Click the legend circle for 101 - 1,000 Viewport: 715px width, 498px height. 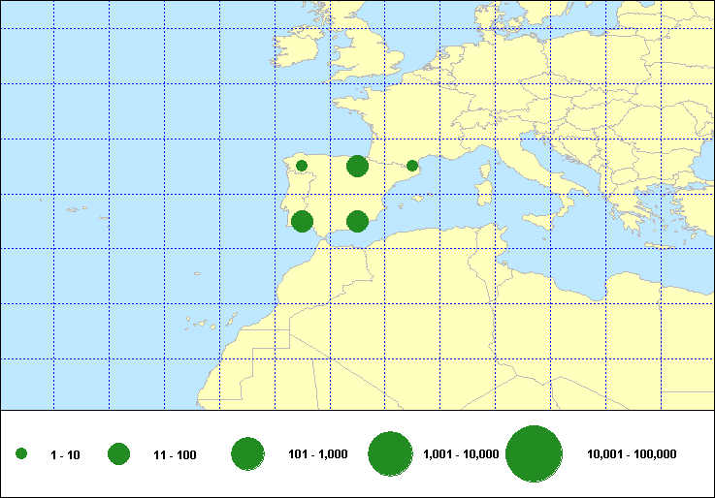[248, 454]
